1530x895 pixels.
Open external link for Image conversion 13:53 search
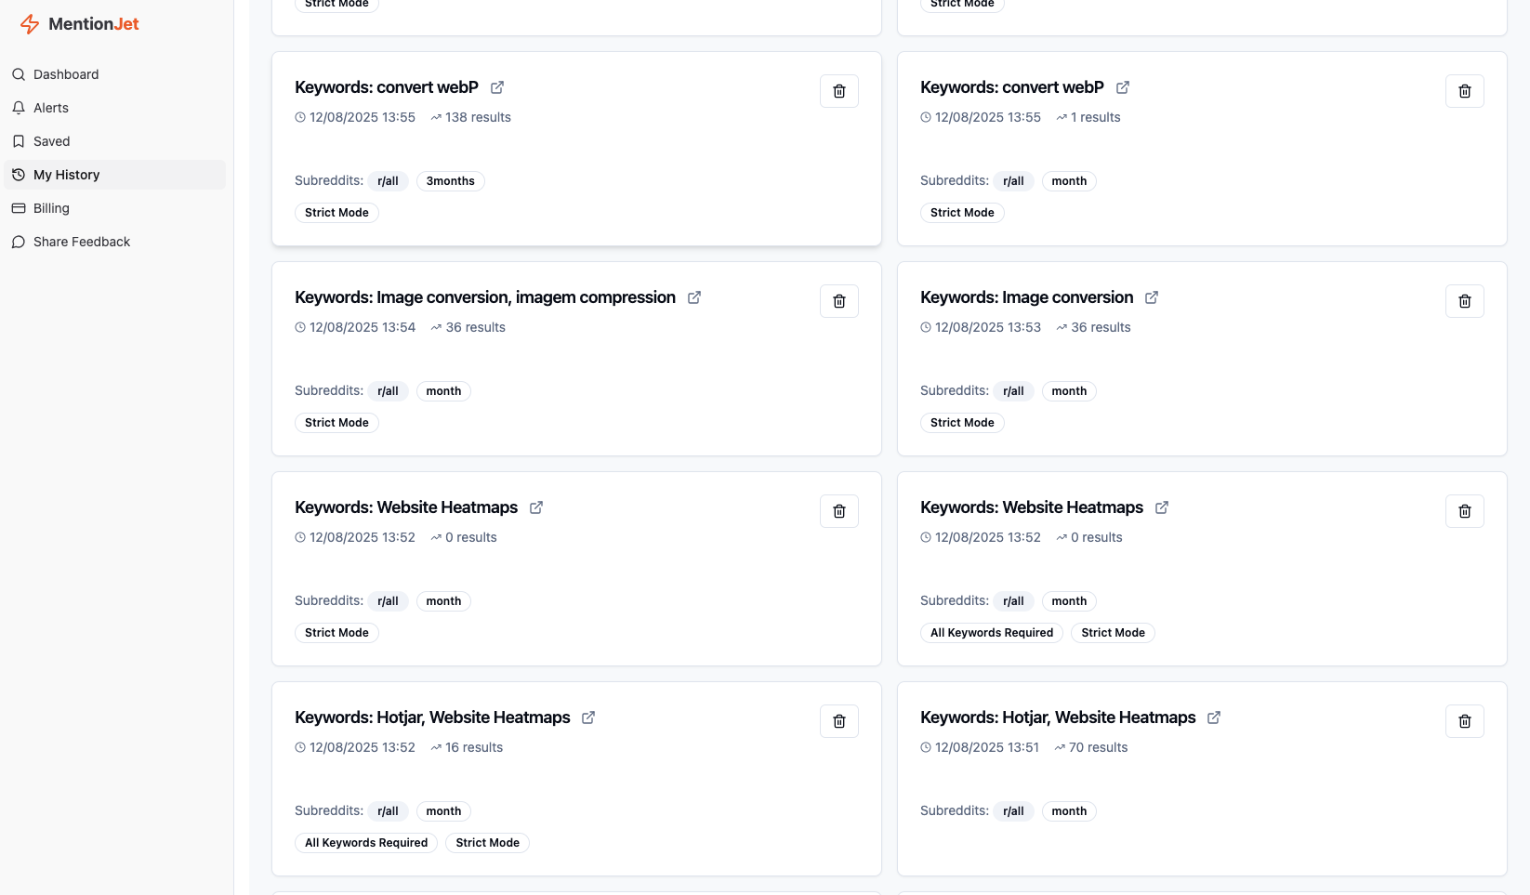pos(1152,297)
